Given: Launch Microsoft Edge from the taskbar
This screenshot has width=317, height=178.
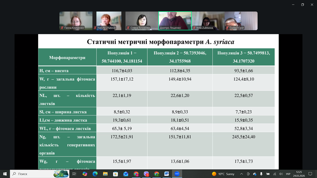Looking at the screenshot, I should click(95, 174).
